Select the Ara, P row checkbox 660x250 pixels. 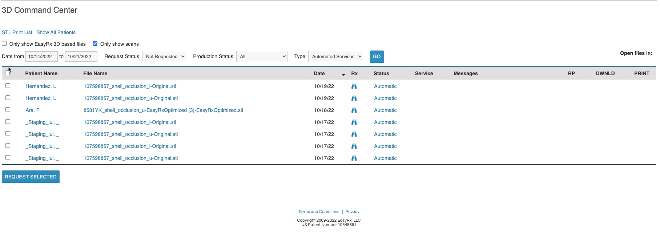click(8, 110)
